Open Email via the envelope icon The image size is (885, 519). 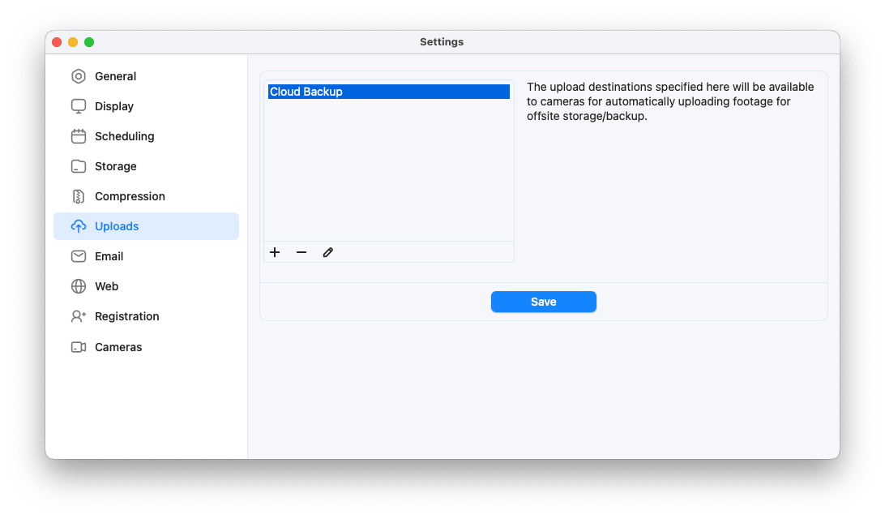click(79, 256)
